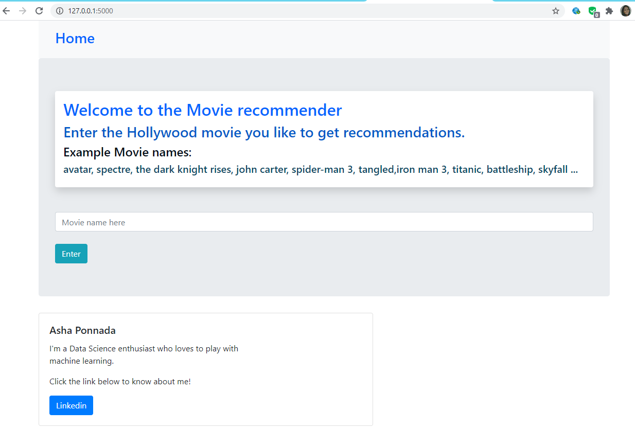Open the globe translation extension icon
The width and height of the screenshot is (635, 428).
point(576,10)
